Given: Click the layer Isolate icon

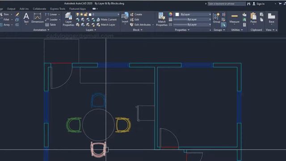Looking at the screenshot, I should click(83, 20).
